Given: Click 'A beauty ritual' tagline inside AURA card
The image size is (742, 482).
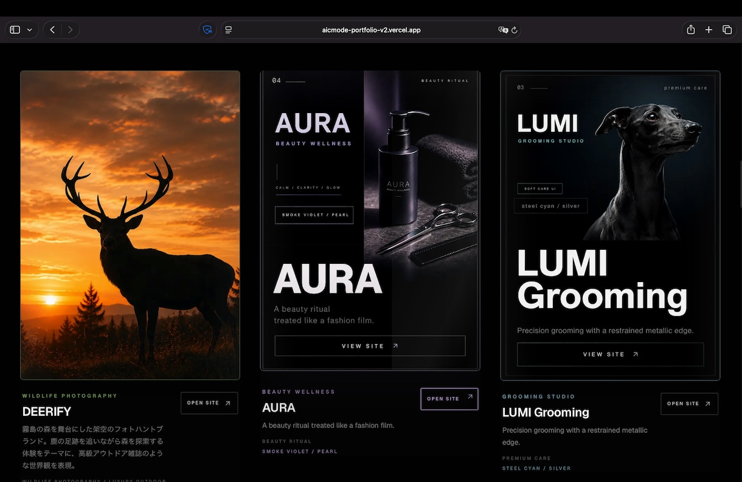Looking at the screenshot, I should [x=324, y=315].
